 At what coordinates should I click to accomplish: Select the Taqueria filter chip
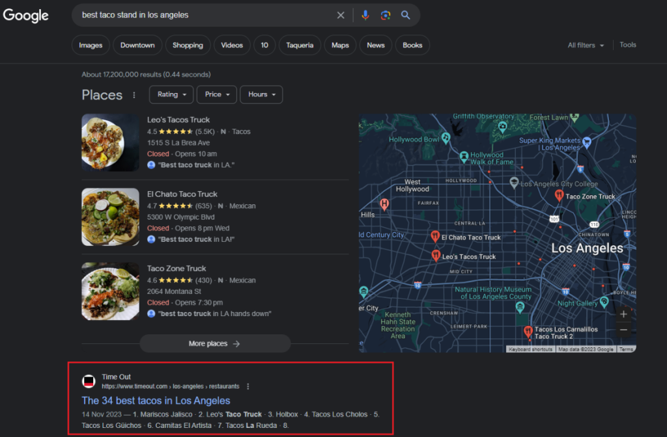tap(300, 45)
